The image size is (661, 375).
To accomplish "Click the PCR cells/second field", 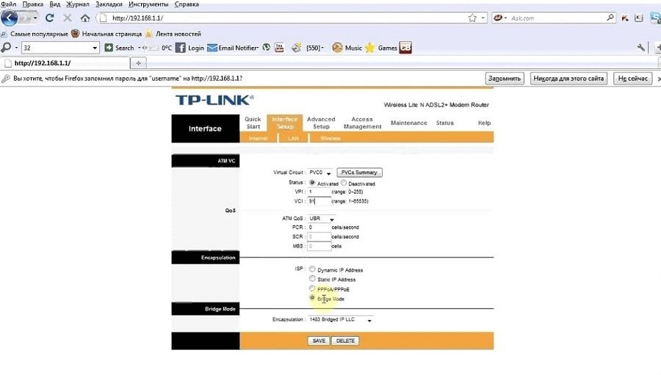I will [x=319, y=227].
